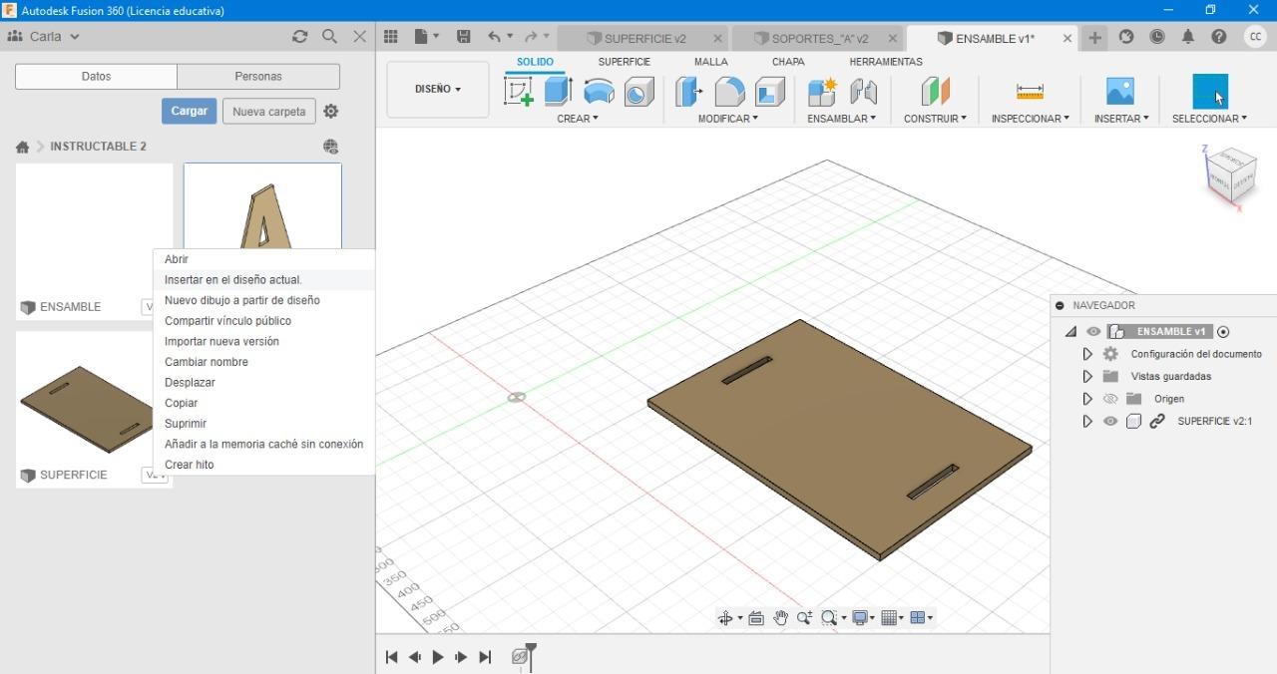1277x674 pixels.
Task: Expand the Vistas guardadas tree node
Action: click(1087, 377)
